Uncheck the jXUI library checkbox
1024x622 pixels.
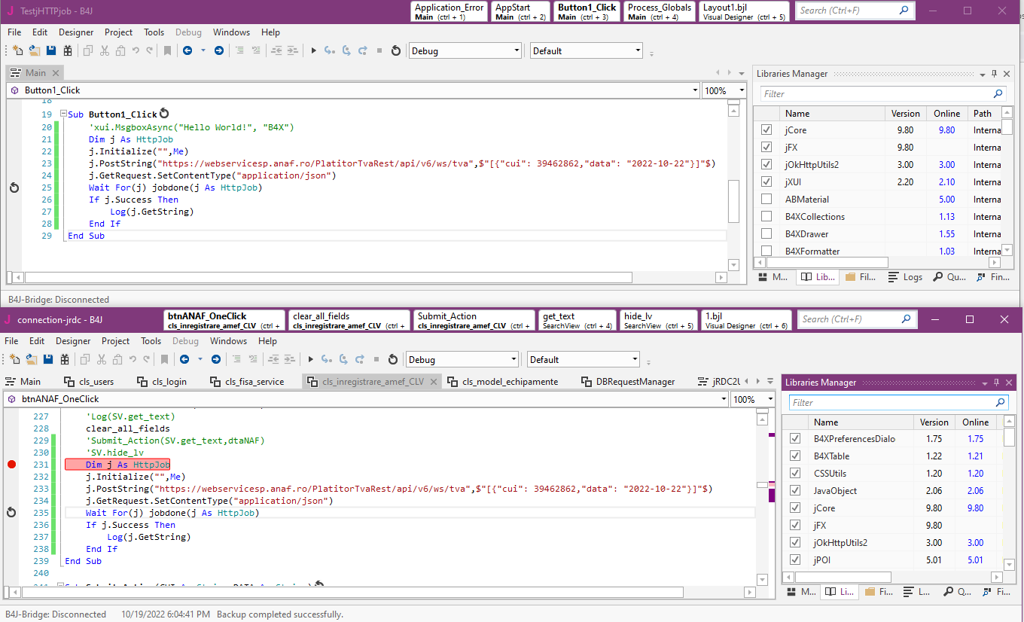click(x=766, y=181)
